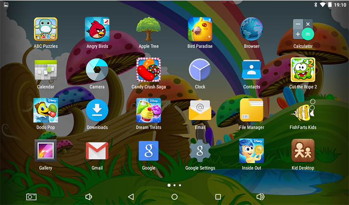Launch FishFarts Kids game
Image resolution: width=349 pixels, height=205 pixels.
(303, 111)
